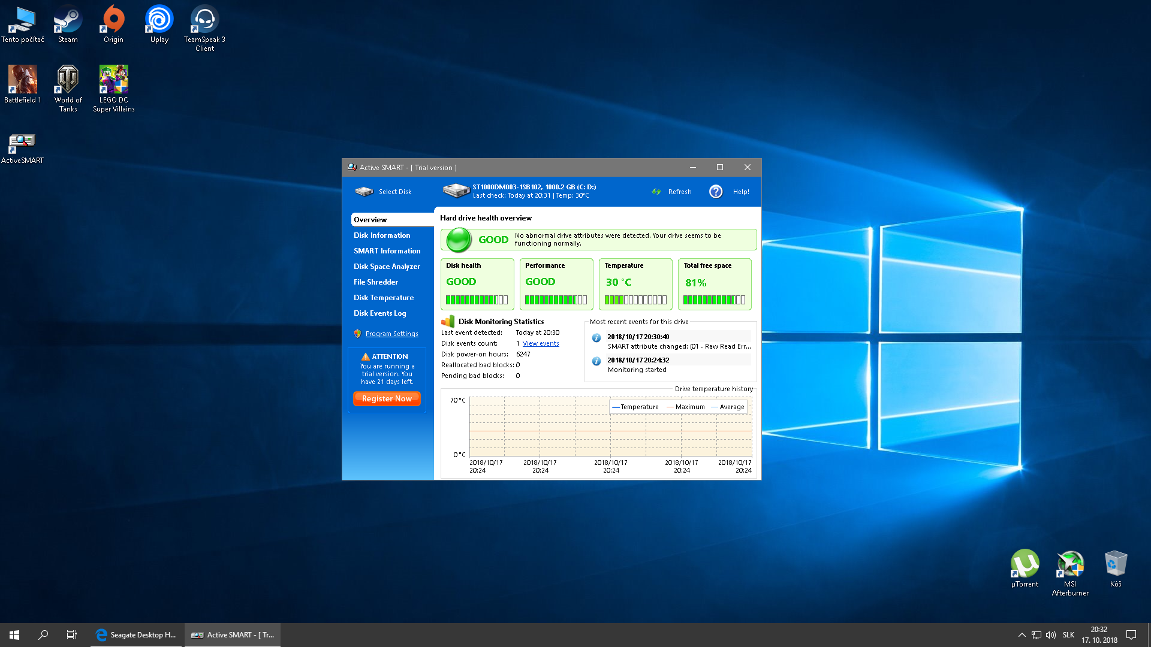Click the Seagate Desktop taskbar item
The height and width of the screenshot is (647, 1151).
point(136,635)
